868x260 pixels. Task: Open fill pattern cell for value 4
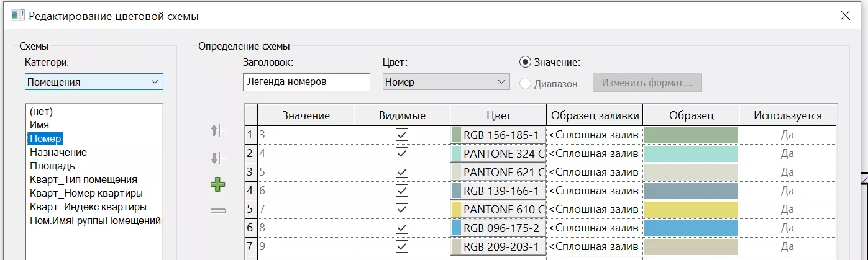595,153
